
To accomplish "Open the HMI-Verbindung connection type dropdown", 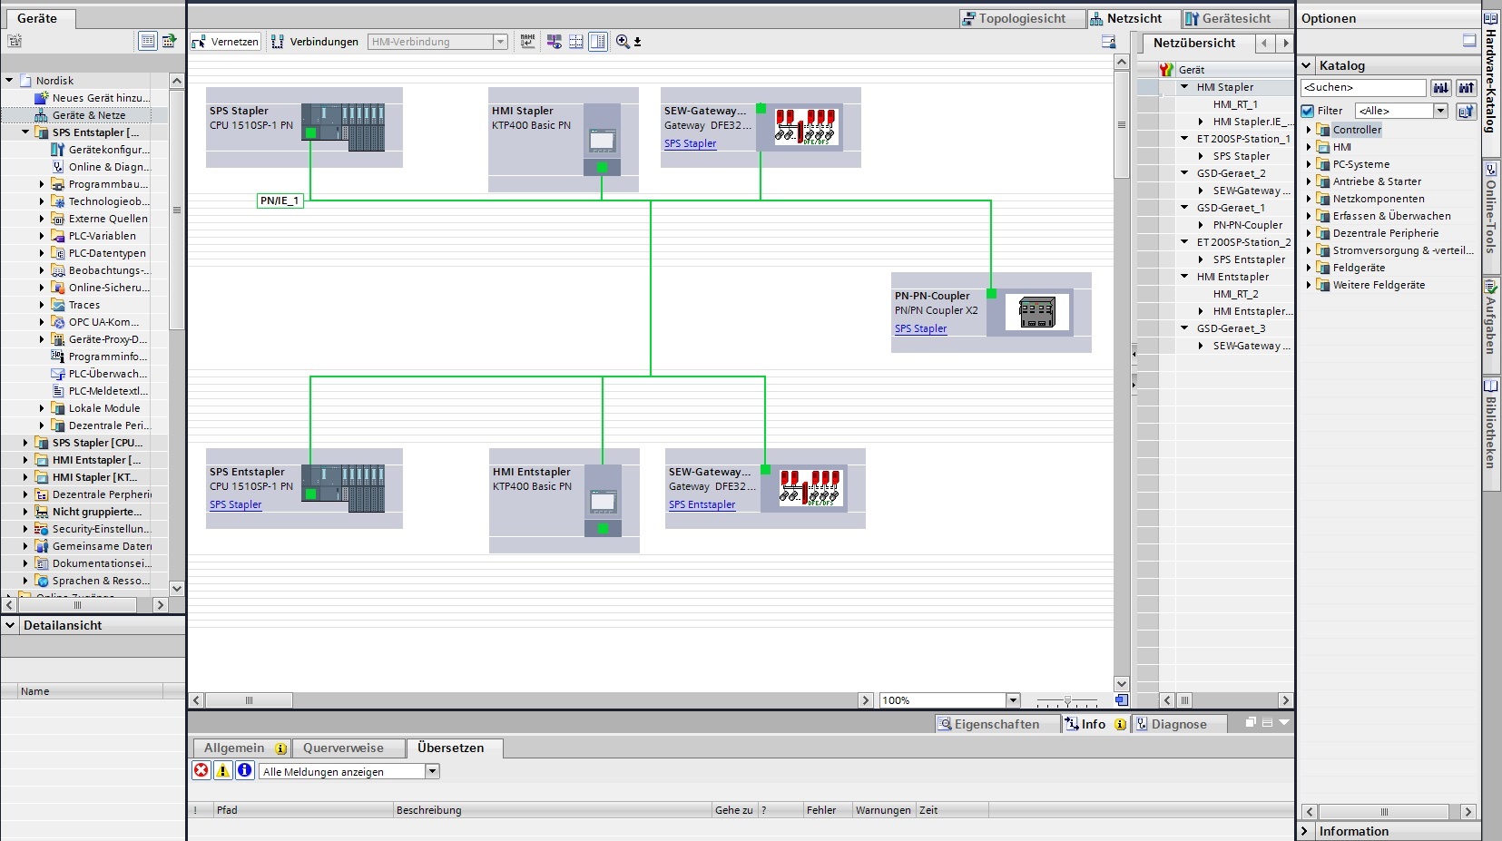I will click(x=500, y=42).
